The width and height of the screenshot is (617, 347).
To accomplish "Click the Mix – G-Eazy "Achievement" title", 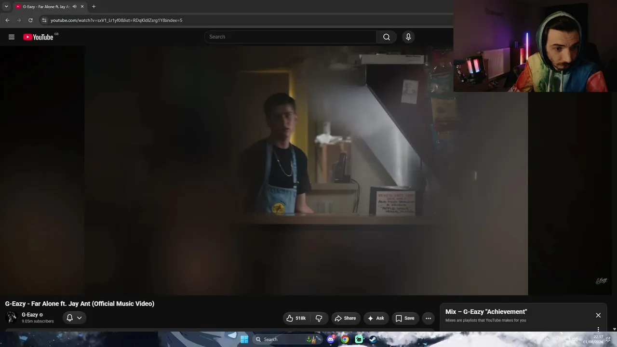I will [x=486, y=312].
